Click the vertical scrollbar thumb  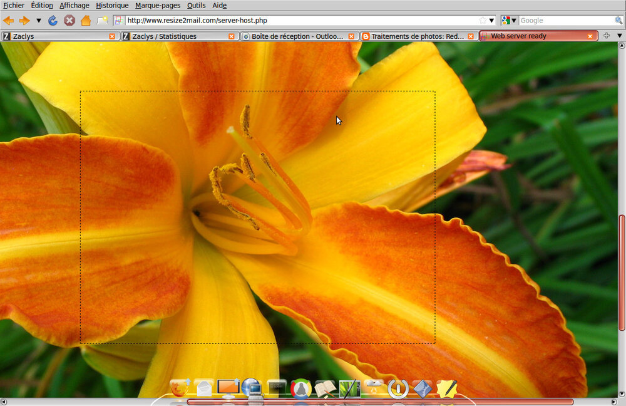coord(621,273)
